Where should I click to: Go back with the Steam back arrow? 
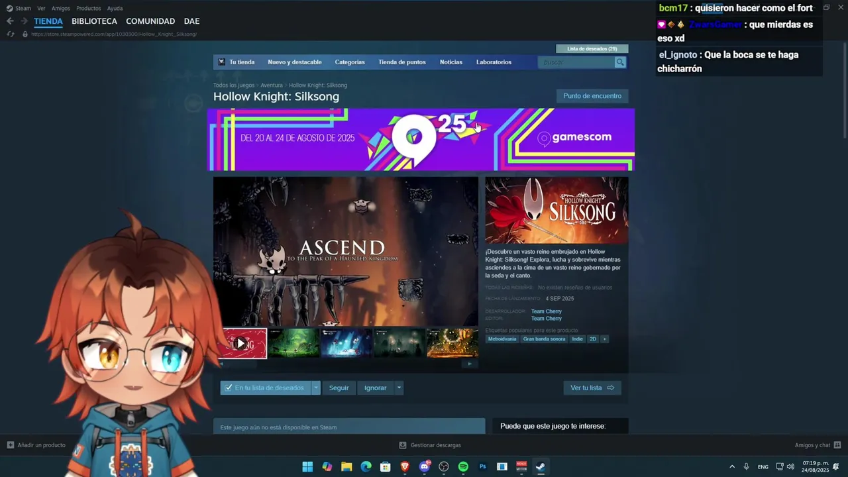10,21
